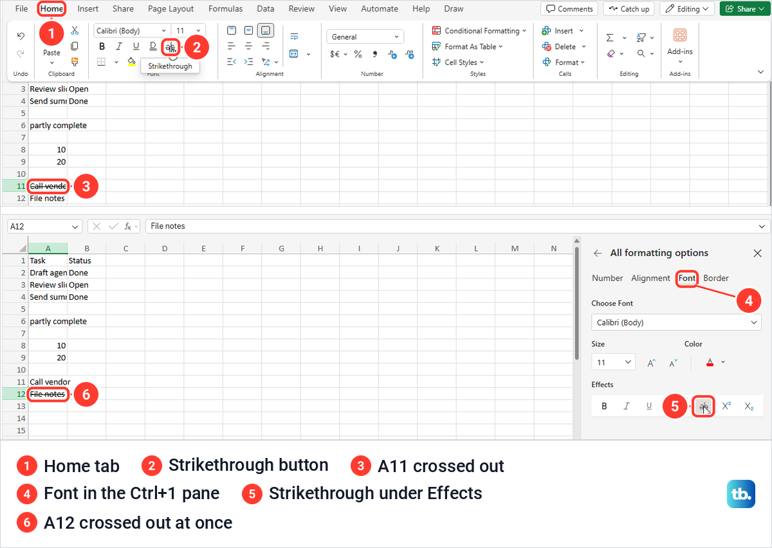Click the Sort and Filter icon
Image resolution: width=772 pixels, height=548 pixels.
tap(641, 38)
